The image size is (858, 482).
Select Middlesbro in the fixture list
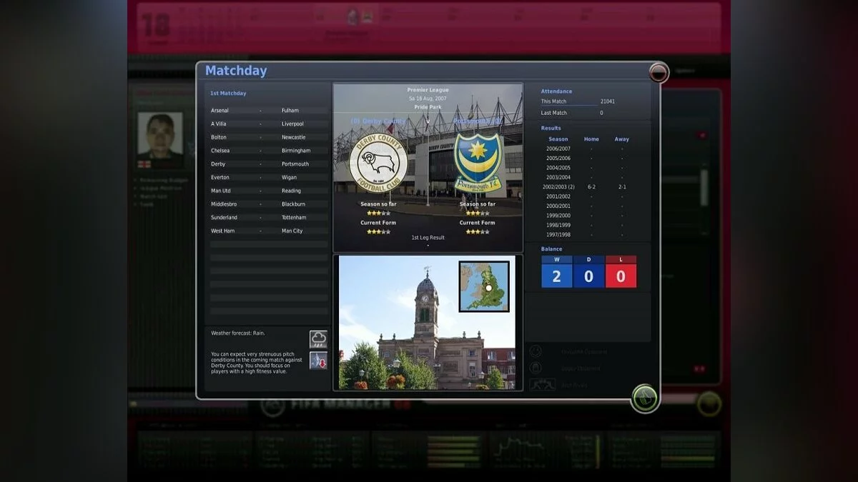click(224, 204)
